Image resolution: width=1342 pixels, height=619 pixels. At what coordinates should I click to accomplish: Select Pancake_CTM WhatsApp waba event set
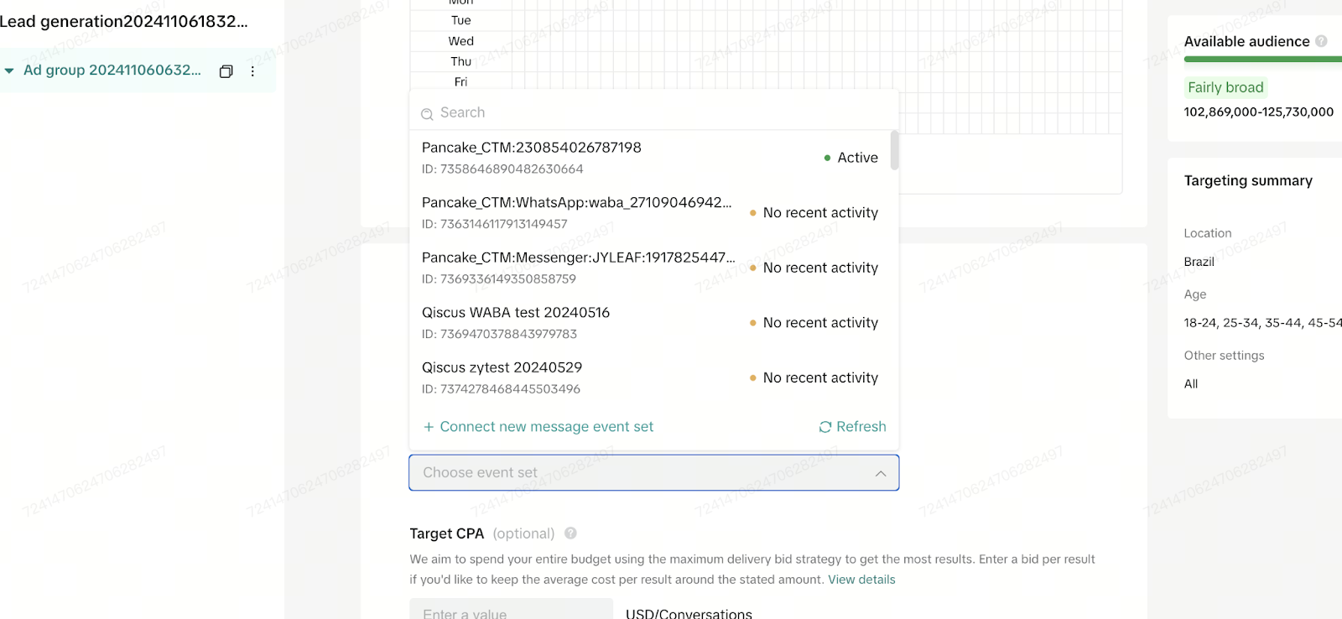tap(650, 213)
